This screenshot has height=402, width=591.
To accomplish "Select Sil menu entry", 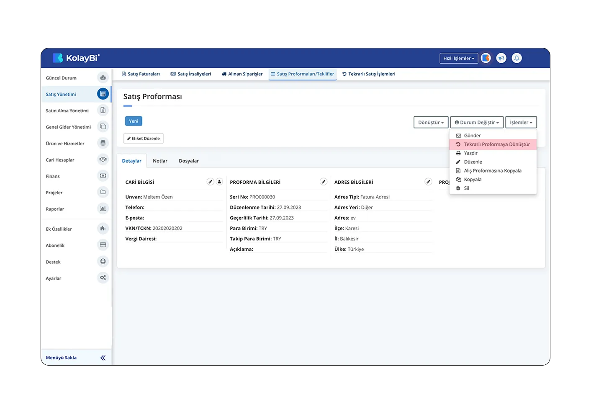I will (x=493, y=188).
